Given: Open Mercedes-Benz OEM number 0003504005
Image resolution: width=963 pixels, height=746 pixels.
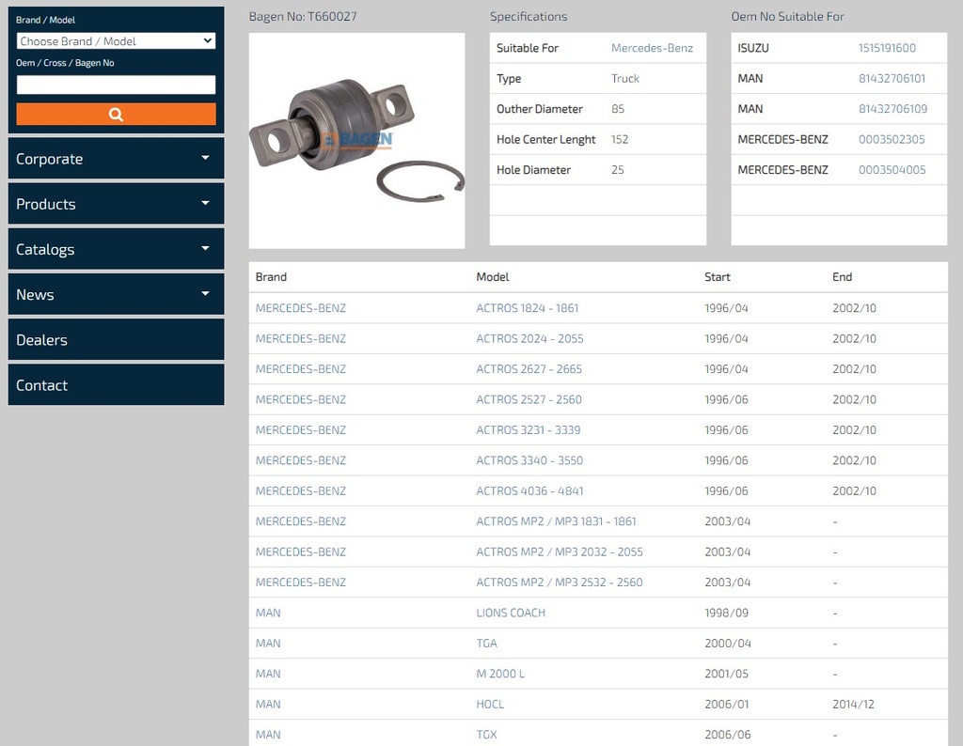Looking at the screenshot, I should pos(892,170).
